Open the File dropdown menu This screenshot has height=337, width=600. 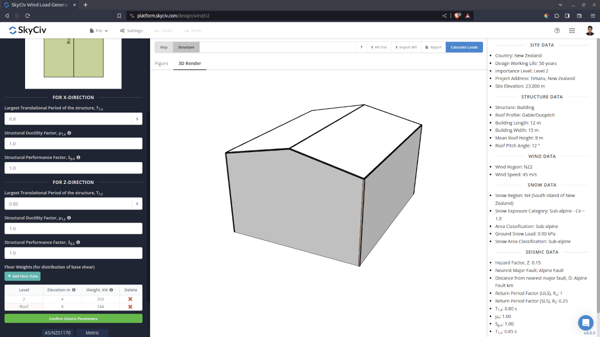tap(98, 30)
